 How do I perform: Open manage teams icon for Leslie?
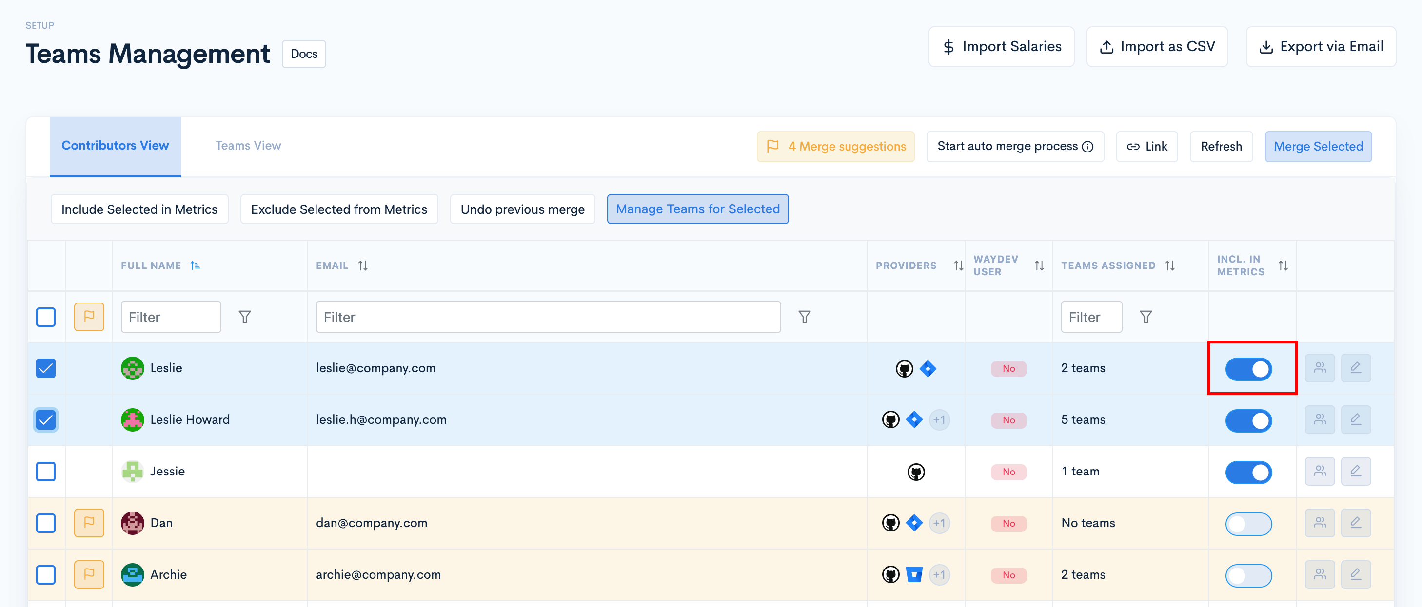(1319, 368)
